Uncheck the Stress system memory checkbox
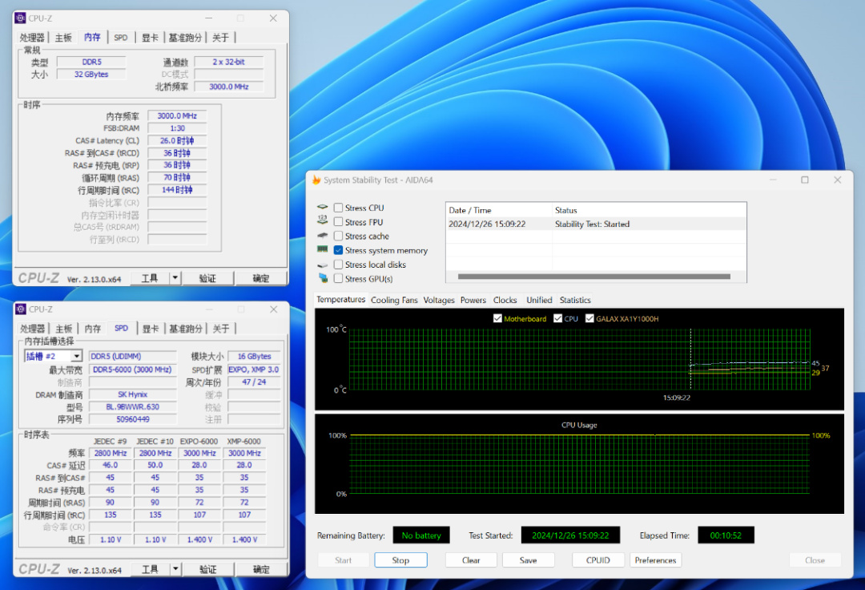The width and height of the screenshot is (865, 590). 338,251
